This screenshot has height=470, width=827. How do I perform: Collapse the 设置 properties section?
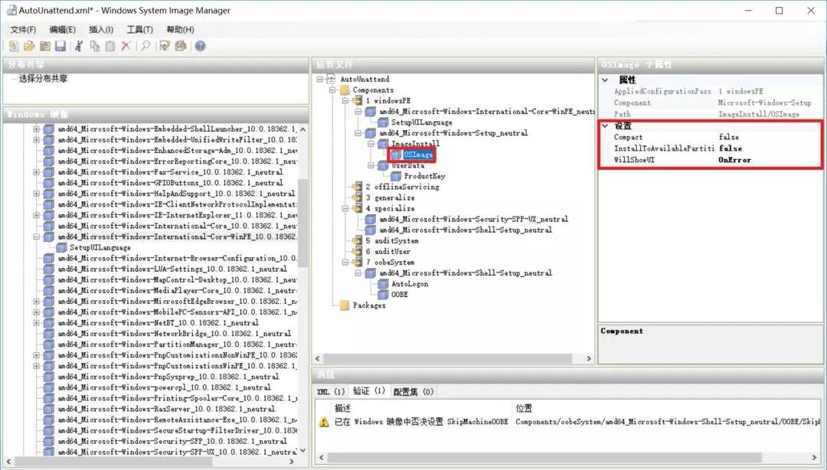click(x=605, y=126)
